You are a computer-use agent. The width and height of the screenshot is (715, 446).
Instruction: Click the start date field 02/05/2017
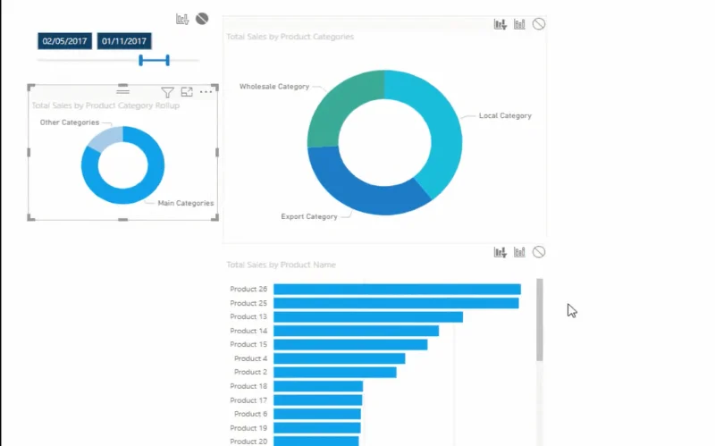(64, 41)
